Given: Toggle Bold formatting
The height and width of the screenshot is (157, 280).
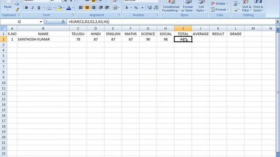Looking at the screenshot, I should 26,8.
